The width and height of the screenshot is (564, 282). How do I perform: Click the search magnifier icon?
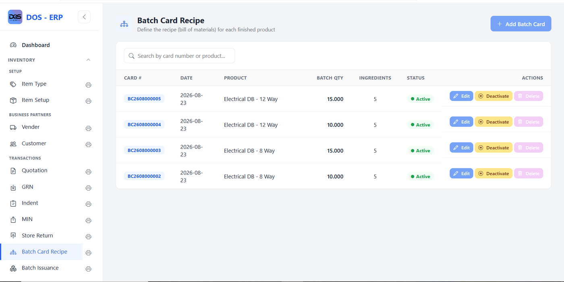pyautogui.click(x=131, y=56)
